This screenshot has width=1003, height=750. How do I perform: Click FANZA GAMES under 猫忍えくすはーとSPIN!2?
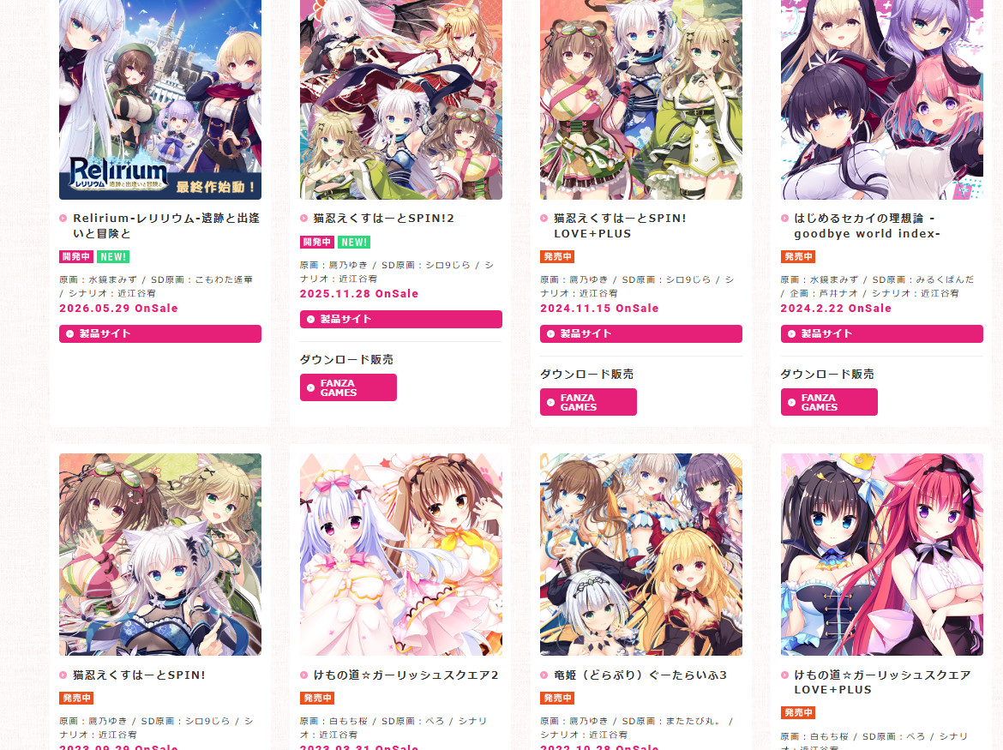[x=348, y=387]
